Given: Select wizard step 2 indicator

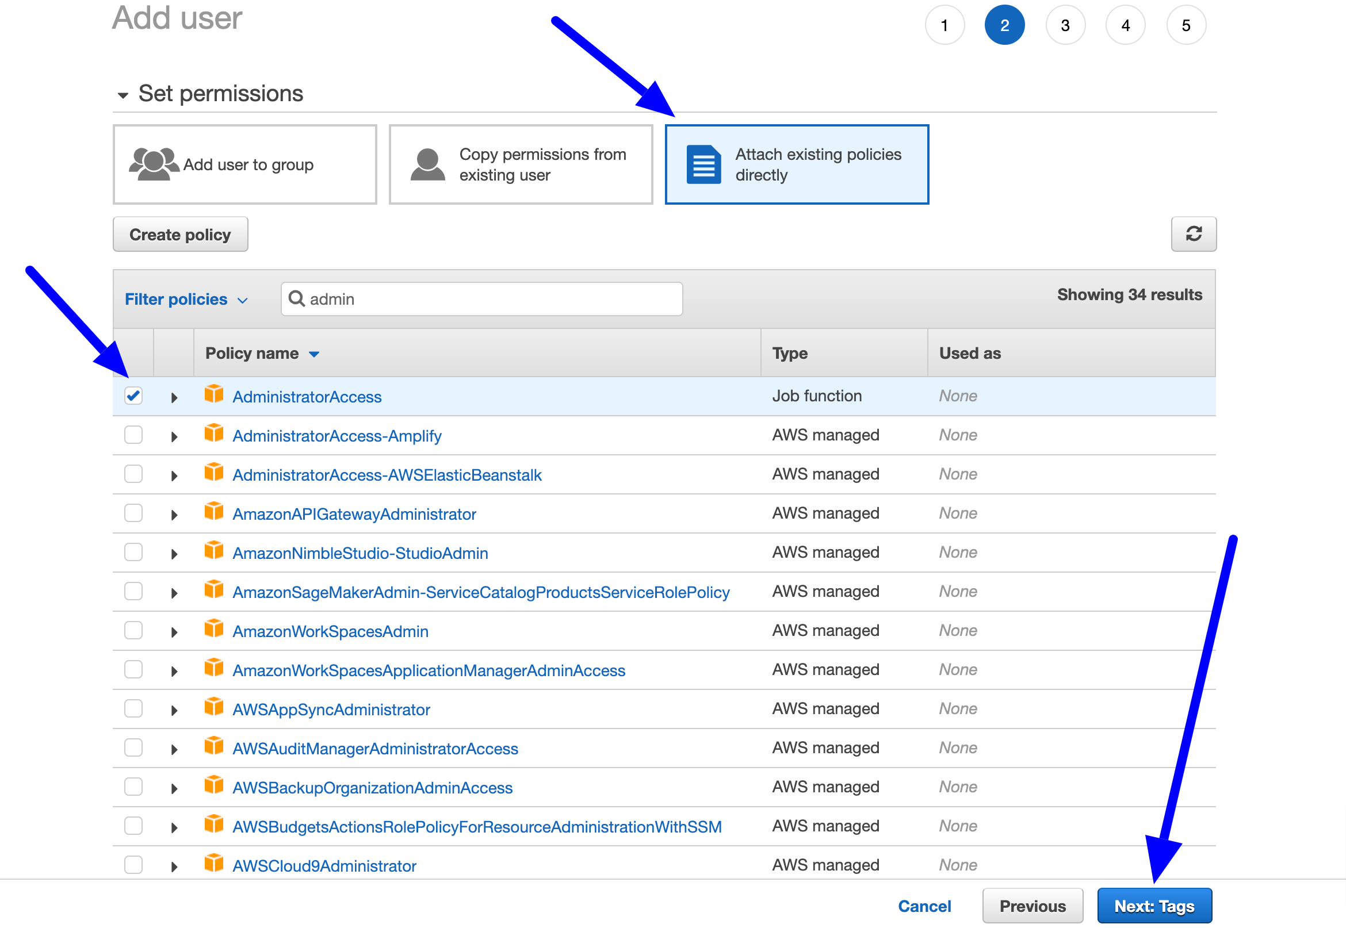Looking at the screenshot, I should point(1004,25).
